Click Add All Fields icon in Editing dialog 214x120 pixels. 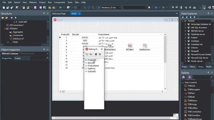96,54
